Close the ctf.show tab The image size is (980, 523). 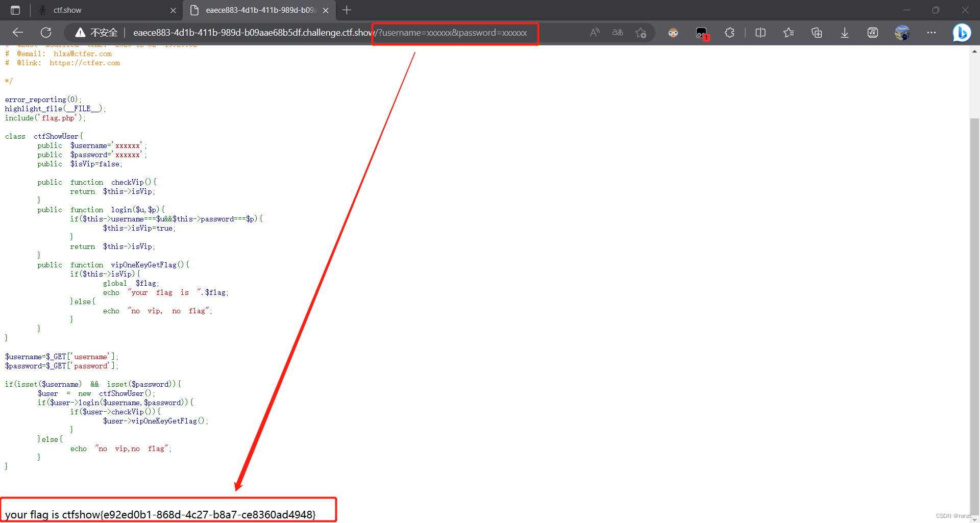(173, 10)
